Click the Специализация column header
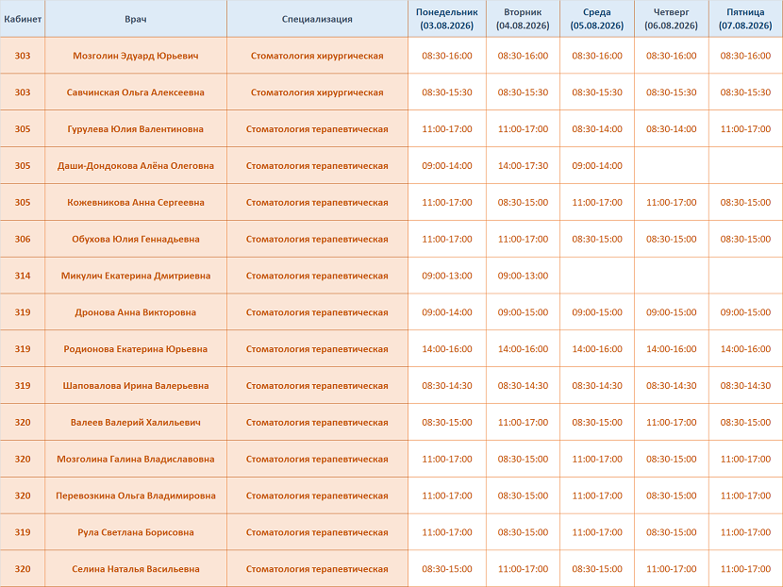 pyautogui.click(x=317, y=19)
